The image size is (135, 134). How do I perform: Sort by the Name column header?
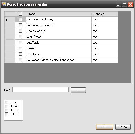tap(58, 14)
